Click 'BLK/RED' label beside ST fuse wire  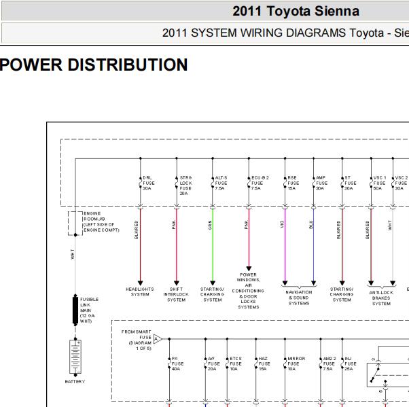tap(338, 230)
